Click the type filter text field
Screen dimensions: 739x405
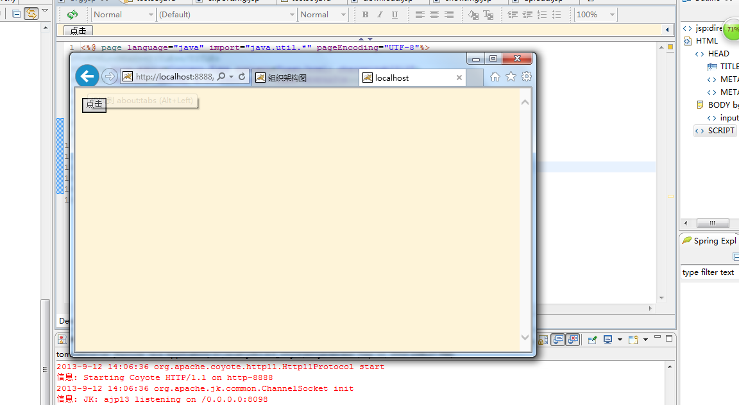pos(709,272)
